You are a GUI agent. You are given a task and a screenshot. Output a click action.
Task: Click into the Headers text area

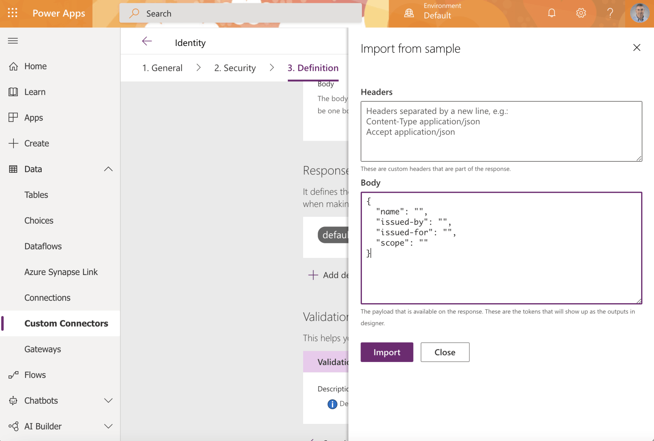502,131
